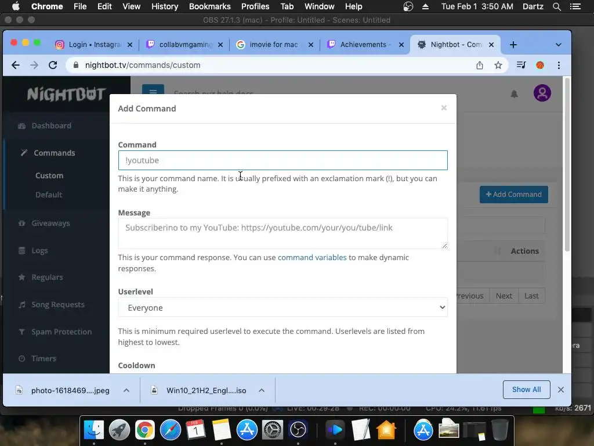Viewport: 594px width, 446px height.
Task: Open Launchpad rocket in the Dock
Action: tap(119, 430)
